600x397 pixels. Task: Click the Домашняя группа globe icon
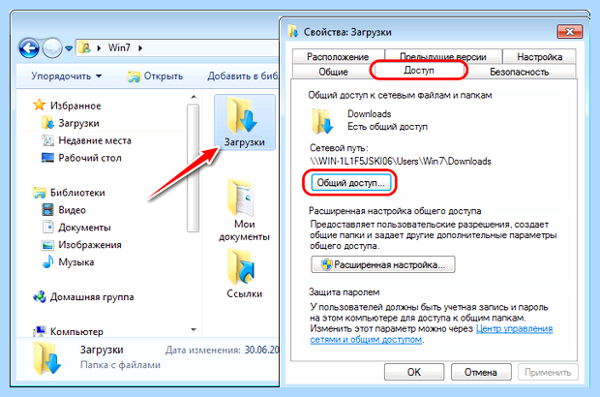[x=40, y=296]
